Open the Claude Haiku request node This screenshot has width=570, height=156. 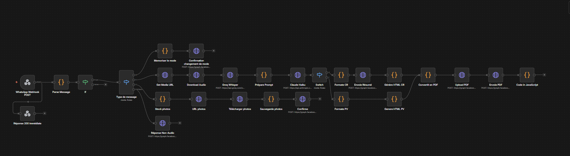(x=298, y=75)
